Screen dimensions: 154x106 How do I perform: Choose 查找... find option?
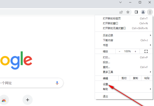click(124, 67)
